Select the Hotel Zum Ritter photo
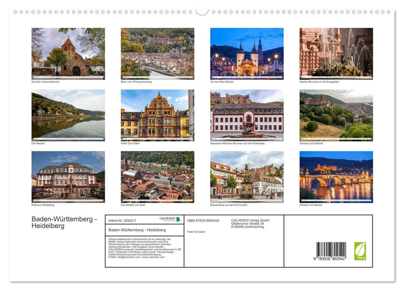The width and height of the screenshot is (404, 291). 157,115
